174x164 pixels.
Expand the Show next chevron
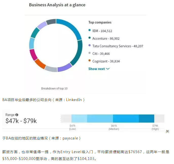pos(108,69)
